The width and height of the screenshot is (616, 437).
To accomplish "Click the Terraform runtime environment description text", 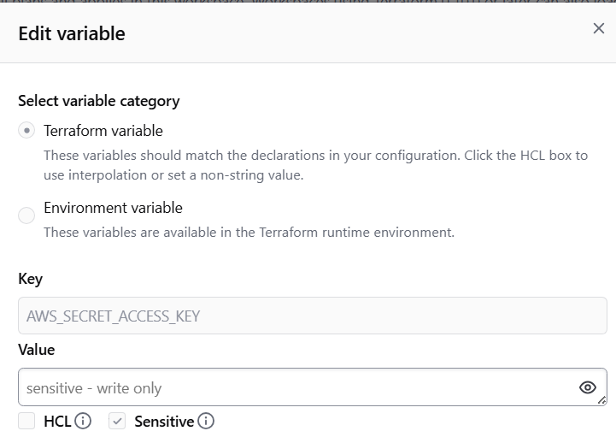I will [x=249, y=232].
